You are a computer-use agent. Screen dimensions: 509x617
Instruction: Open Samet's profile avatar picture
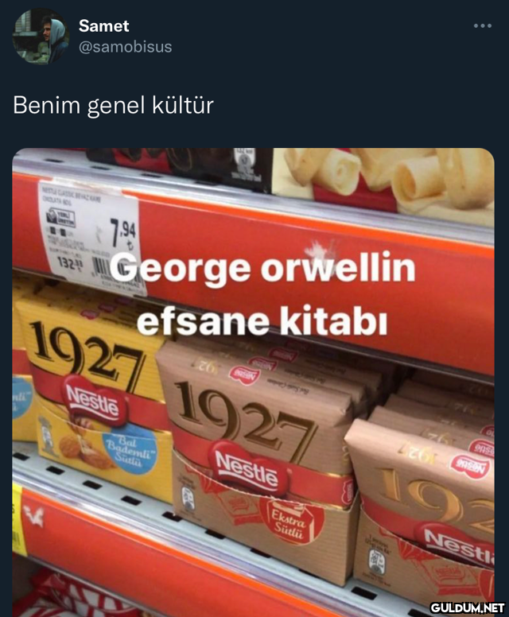41,37
